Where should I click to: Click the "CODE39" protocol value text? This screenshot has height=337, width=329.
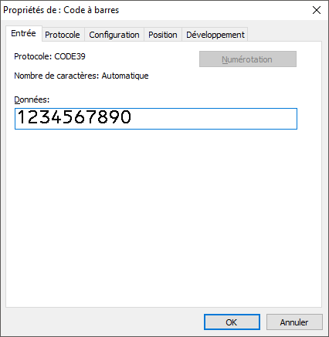click(70, 56)
